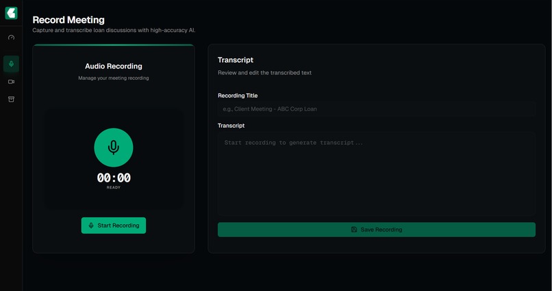552x291 pixels.
Task: Click the large green microphone circle
Action: (x=114, y=148)
